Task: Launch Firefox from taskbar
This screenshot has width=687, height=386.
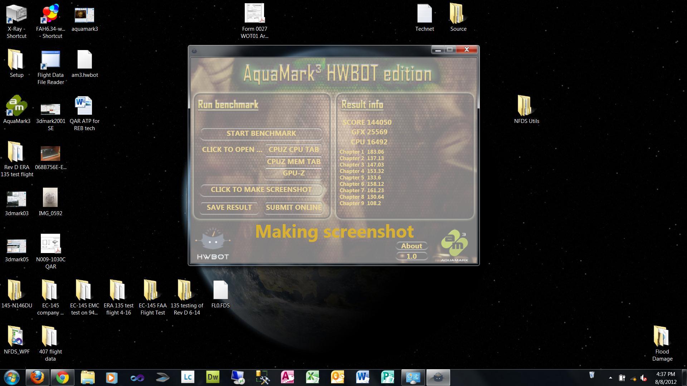Action: 37,377
